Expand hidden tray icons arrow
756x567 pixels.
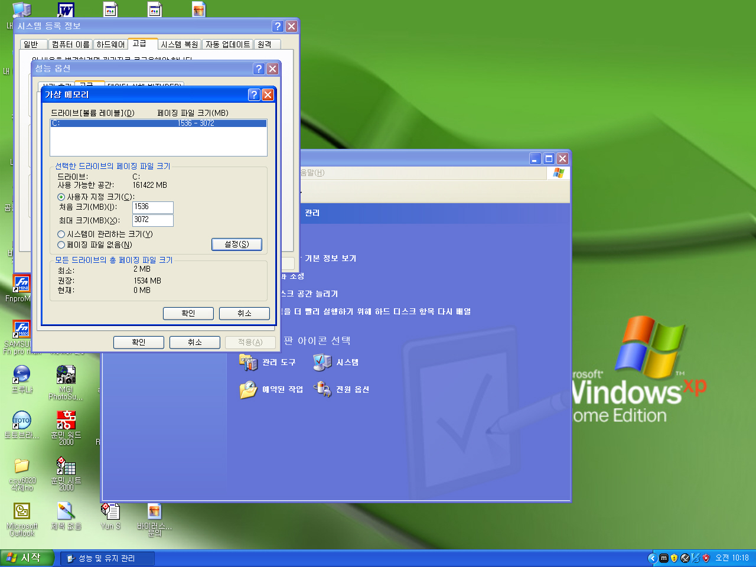[x=652, y=558]
